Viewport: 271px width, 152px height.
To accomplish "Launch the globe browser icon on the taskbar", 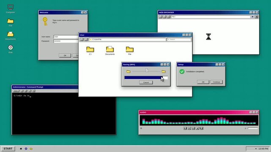I will click(26, 149).
